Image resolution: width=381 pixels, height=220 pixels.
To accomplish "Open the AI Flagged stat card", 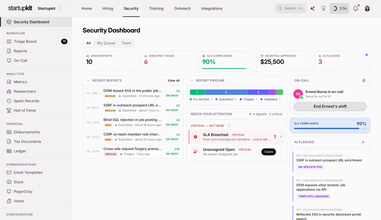I will [342, 61].
